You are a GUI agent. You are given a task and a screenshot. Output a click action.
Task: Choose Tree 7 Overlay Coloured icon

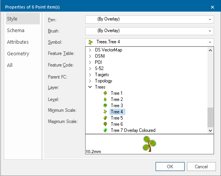coord(105,130)
